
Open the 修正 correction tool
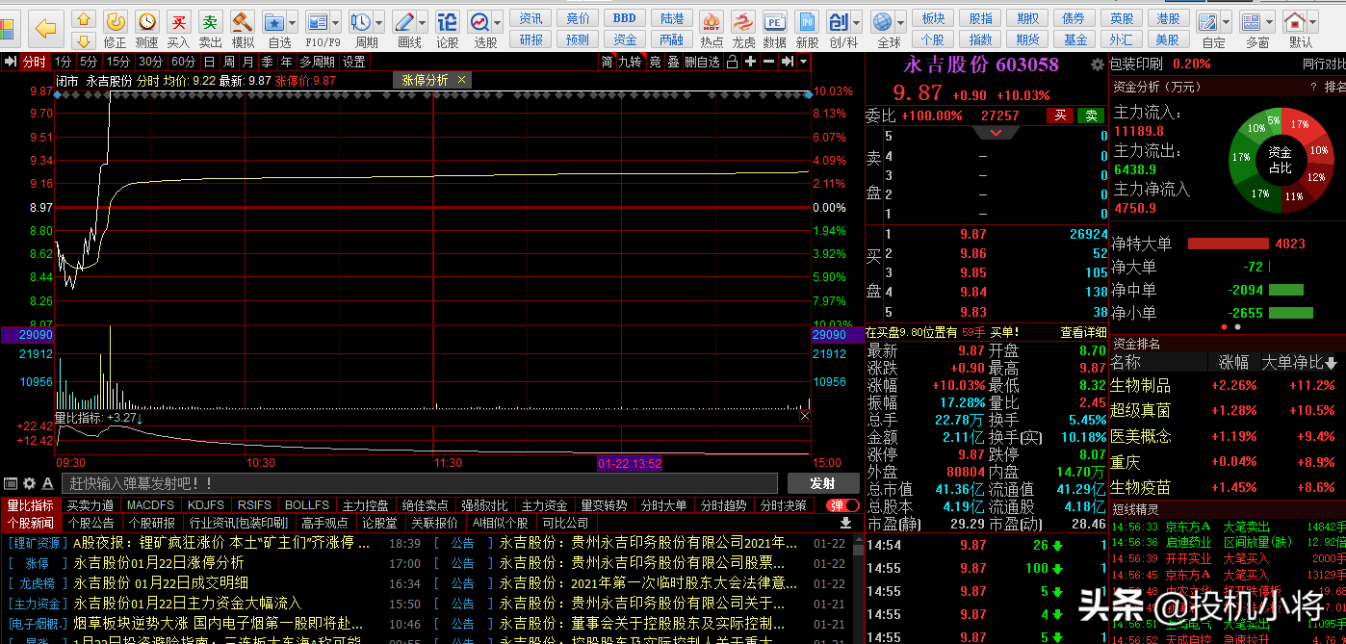tap(115, 21)
